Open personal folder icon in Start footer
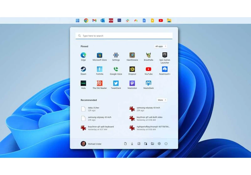Image resolution: width=251 pixels, height=175 pixels. tap(146, 144)
